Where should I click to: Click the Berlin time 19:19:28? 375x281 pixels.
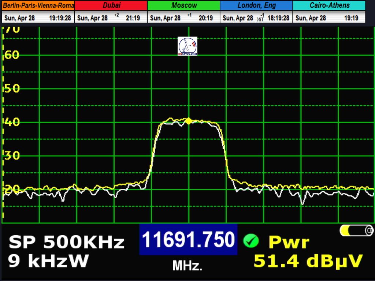point(60,18)
